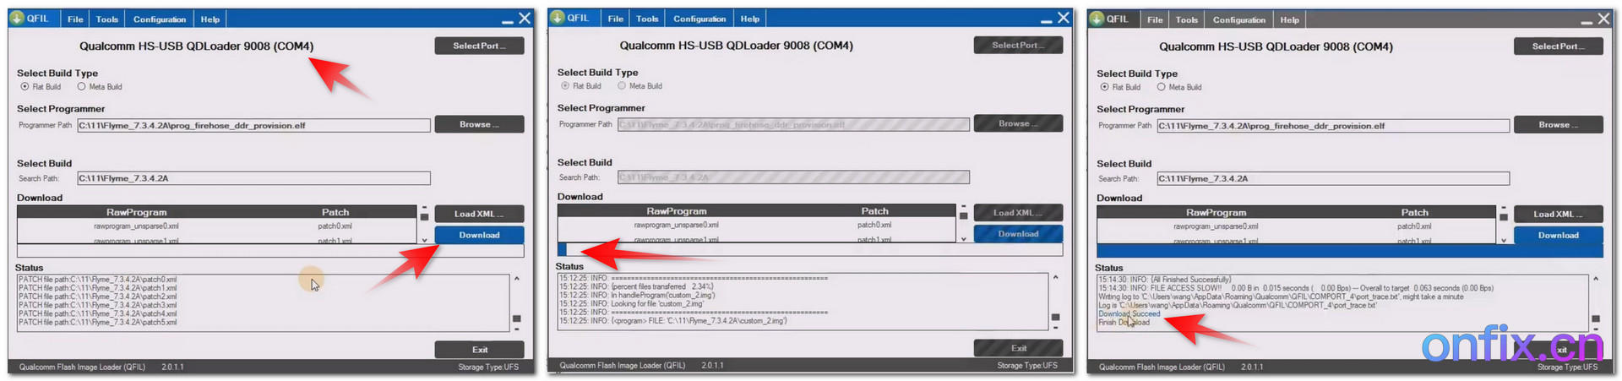This screenshot has width=1622, height=381.
Task: Click the QFIL logo icon in right window
Action: click(x=1097, y=19)
